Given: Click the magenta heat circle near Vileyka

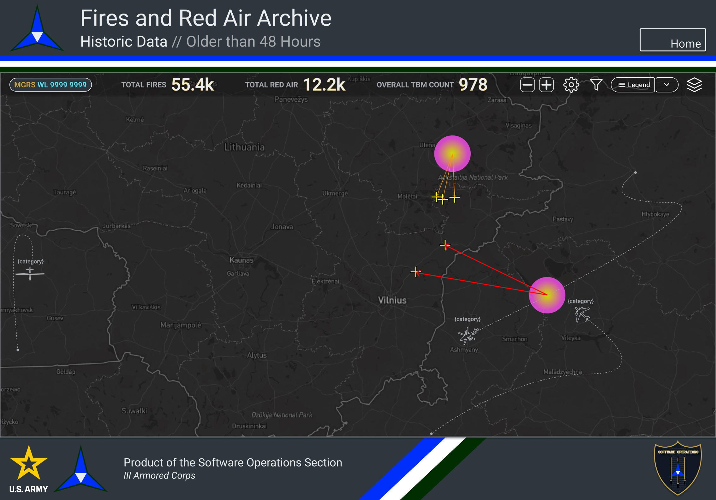Looking at the screenshot, I should [x=547, y=295].
